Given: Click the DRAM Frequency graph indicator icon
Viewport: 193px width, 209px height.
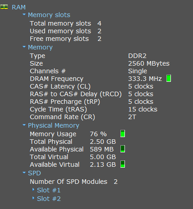Looking at the screenshot, I should [169, 79].
